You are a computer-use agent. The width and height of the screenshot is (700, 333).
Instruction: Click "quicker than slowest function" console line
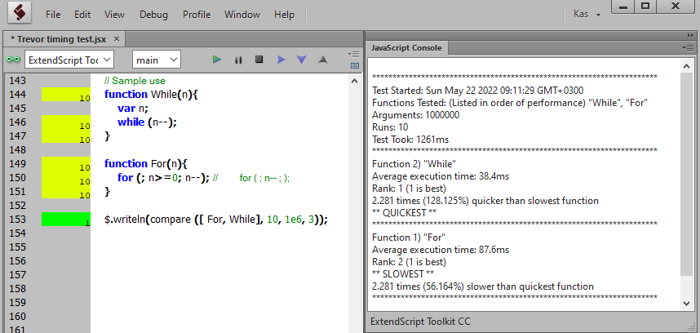point(485,201)
